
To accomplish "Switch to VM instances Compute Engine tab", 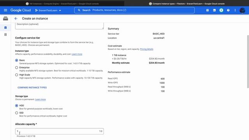I will click(x=62, y=3).
